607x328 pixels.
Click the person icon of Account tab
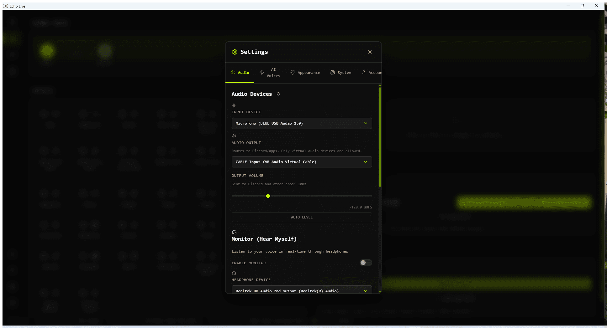tap(364, 72)
